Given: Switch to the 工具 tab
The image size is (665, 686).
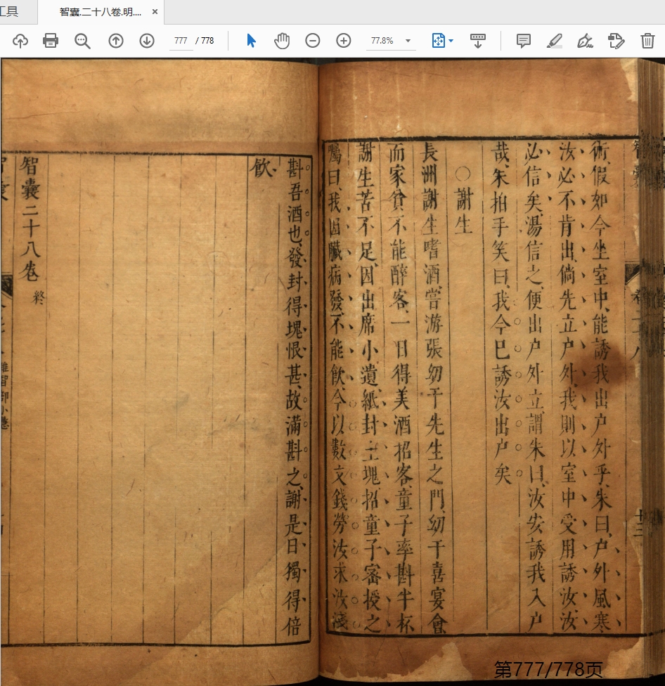Looking at the screenshot, I should click(10, 12).
